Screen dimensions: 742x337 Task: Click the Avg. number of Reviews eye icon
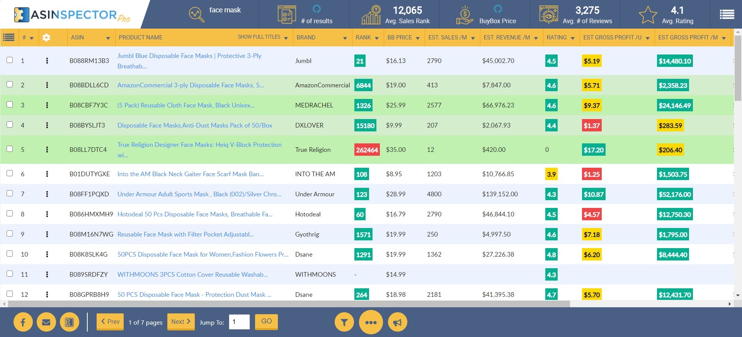tap(549, 15)
